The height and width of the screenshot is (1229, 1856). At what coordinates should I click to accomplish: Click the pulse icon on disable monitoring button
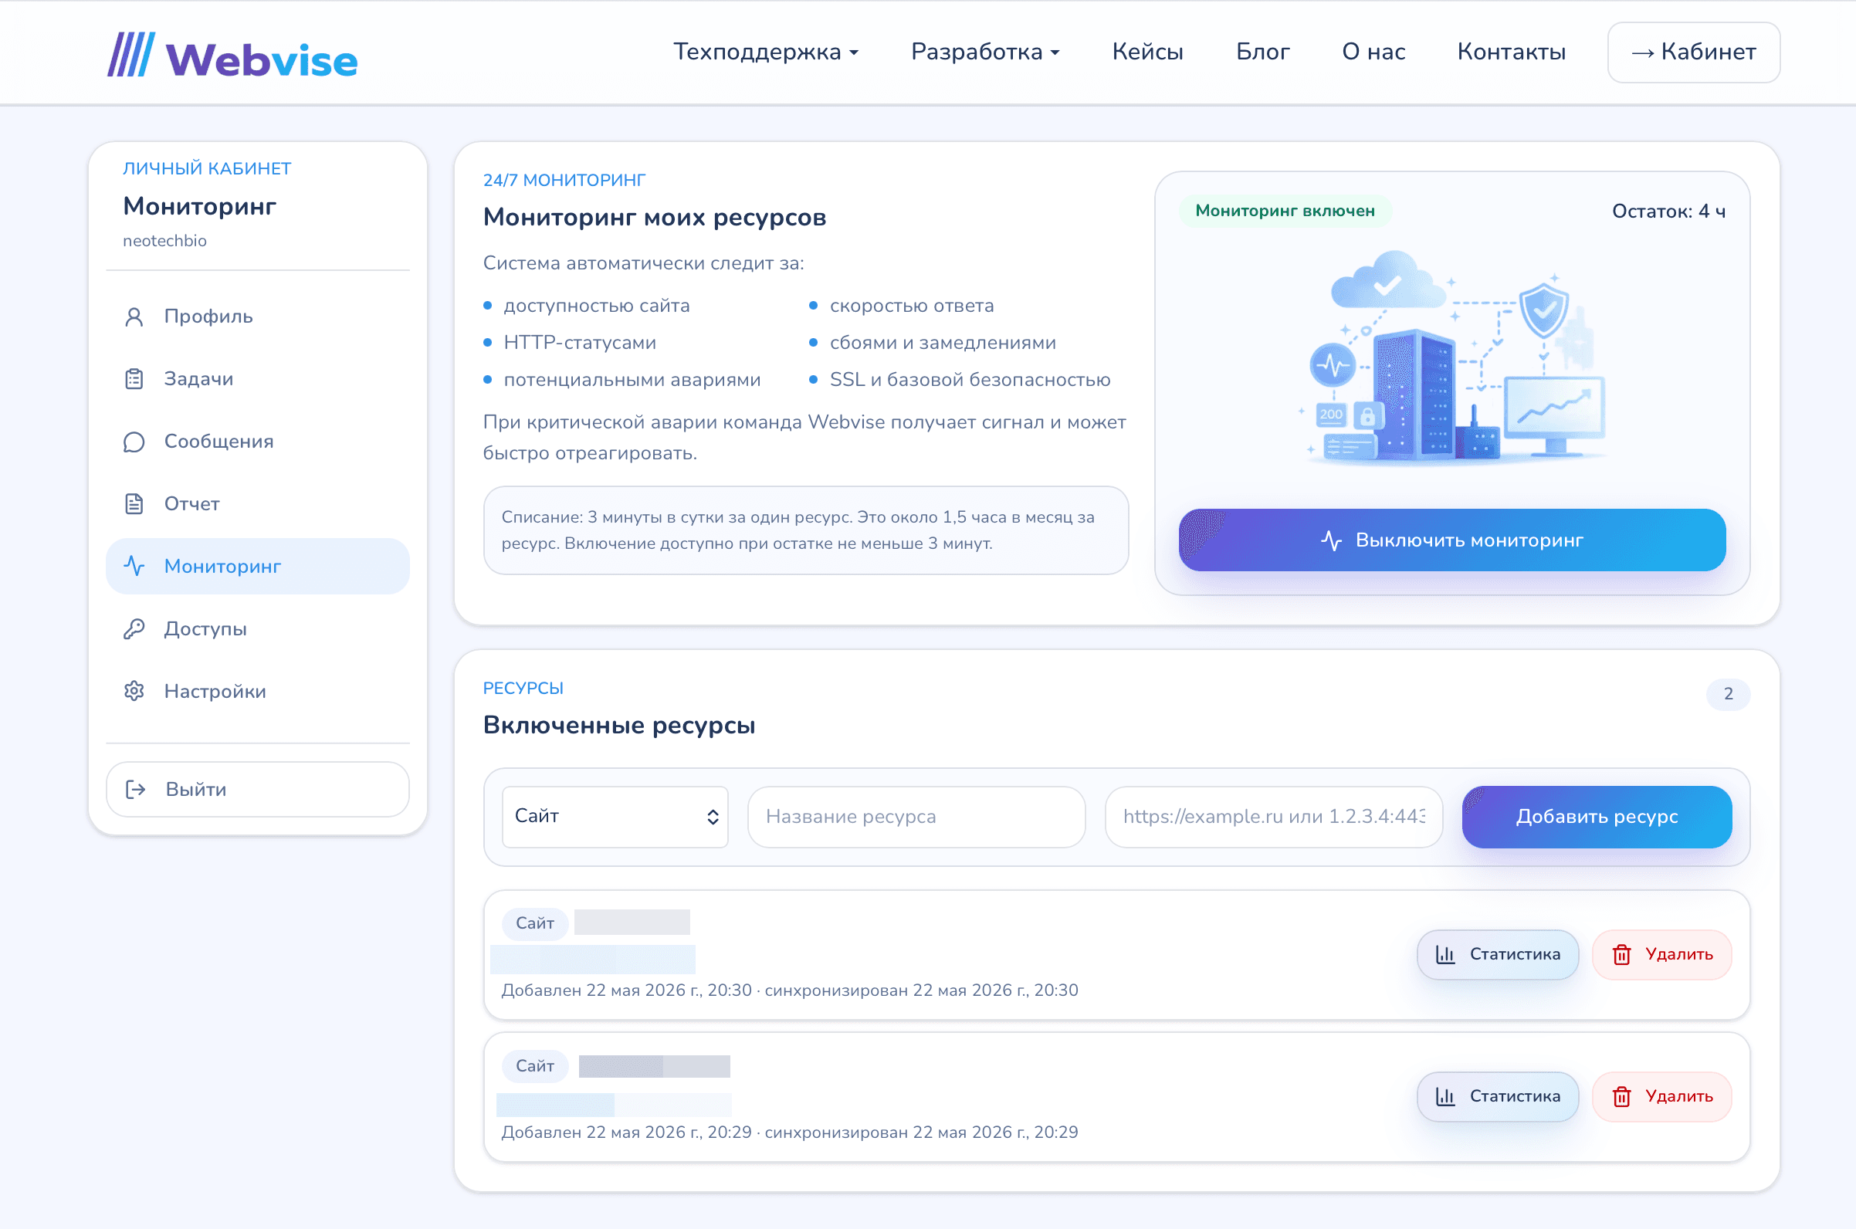click(x=1332, y=541)
